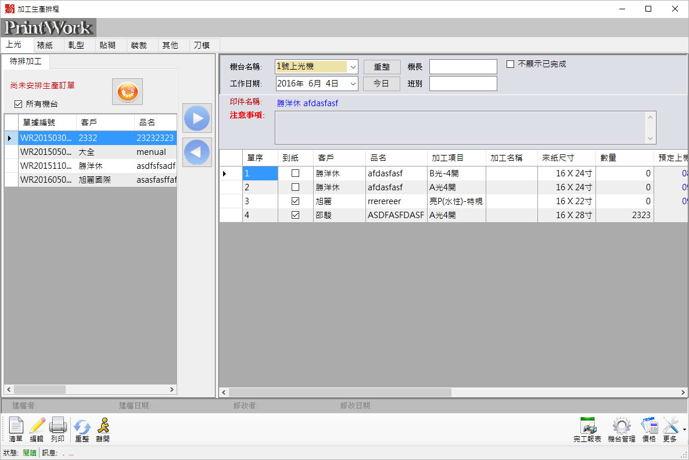
Task: Open the 工作日期 date picker dropdown
Action: tap(353, 84)
